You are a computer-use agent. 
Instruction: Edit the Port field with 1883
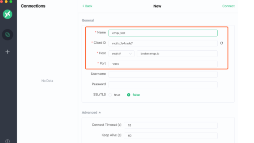[163, 64]
